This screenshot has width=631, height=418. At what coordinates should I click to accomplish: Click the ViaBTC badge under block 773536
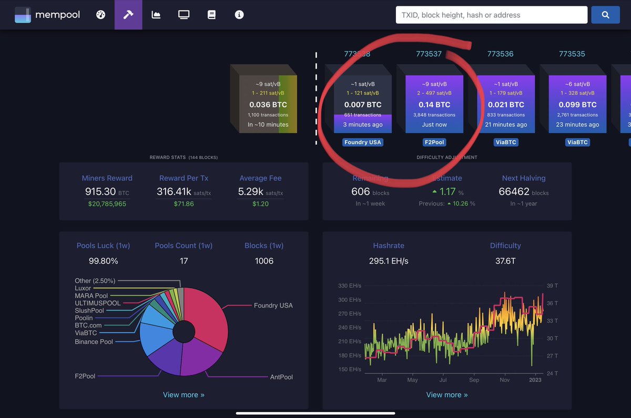tap(506, 142)
